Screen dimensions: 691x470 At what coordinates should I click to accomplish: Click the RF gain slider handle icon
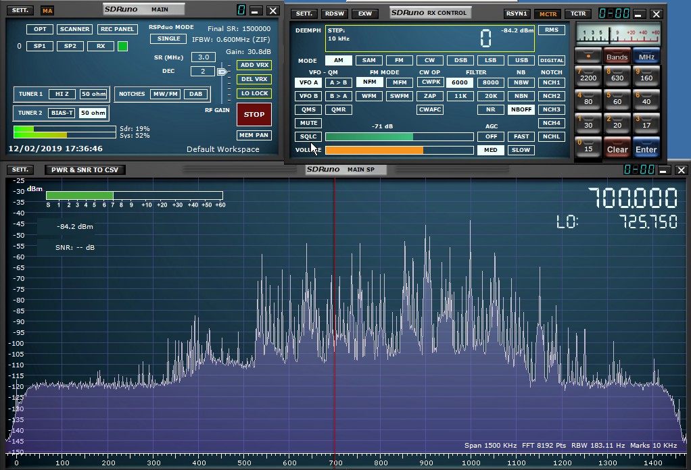click(x=222, y=72)
